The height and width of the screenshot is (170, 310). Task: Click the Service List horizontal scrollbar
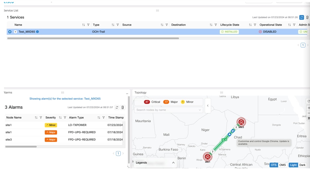point(93,38)
